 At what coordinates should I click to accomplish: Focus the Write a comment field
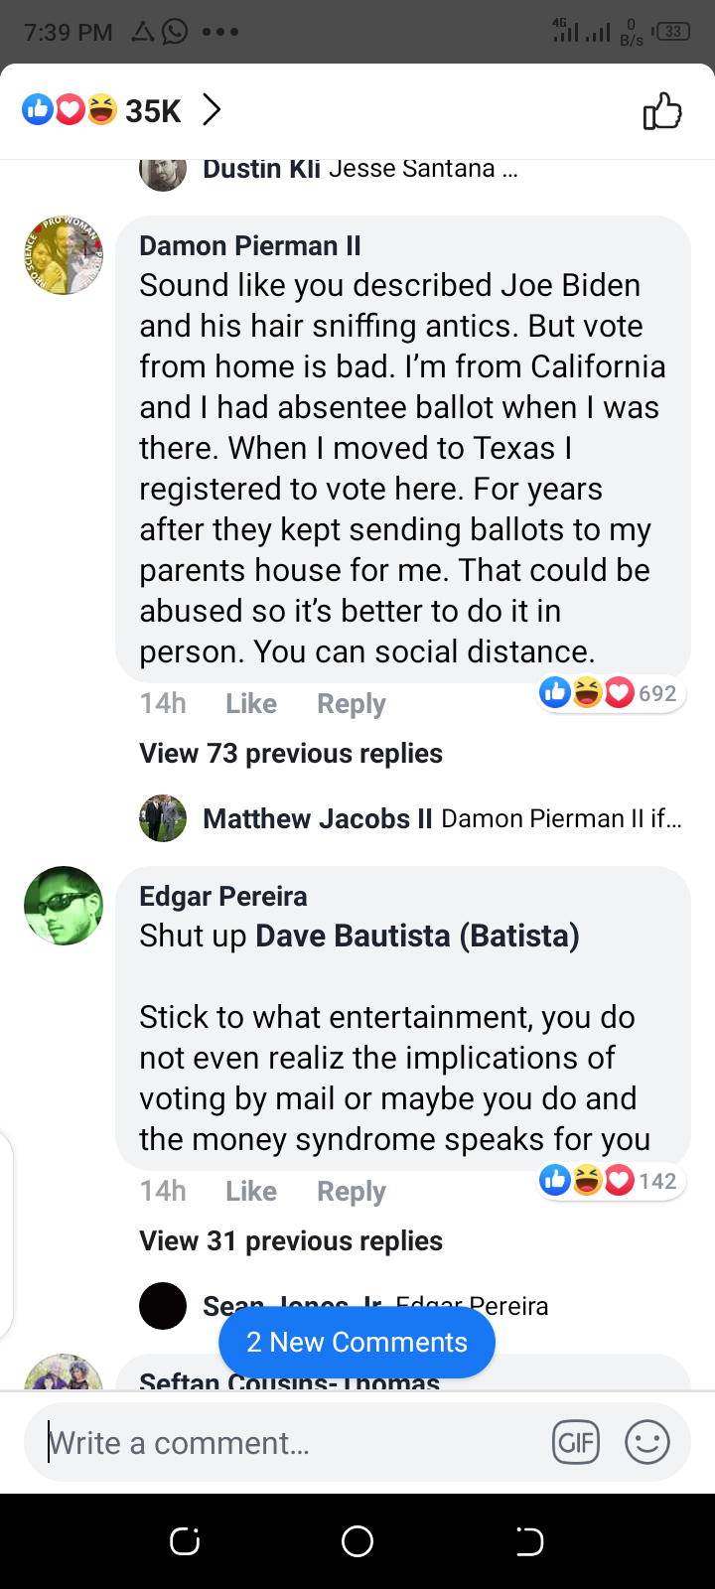(288, 1443)
